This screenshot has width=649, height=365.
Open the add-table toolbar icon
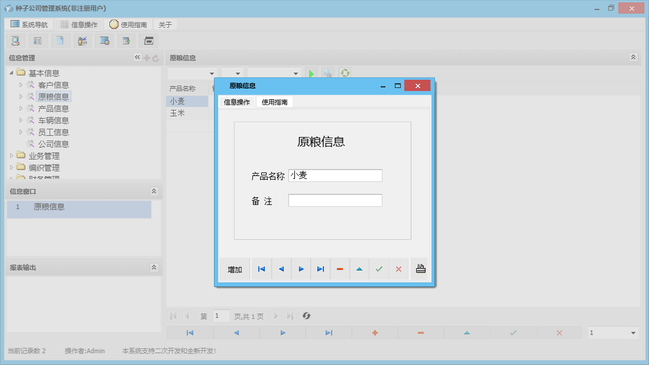tap(126, 40)
